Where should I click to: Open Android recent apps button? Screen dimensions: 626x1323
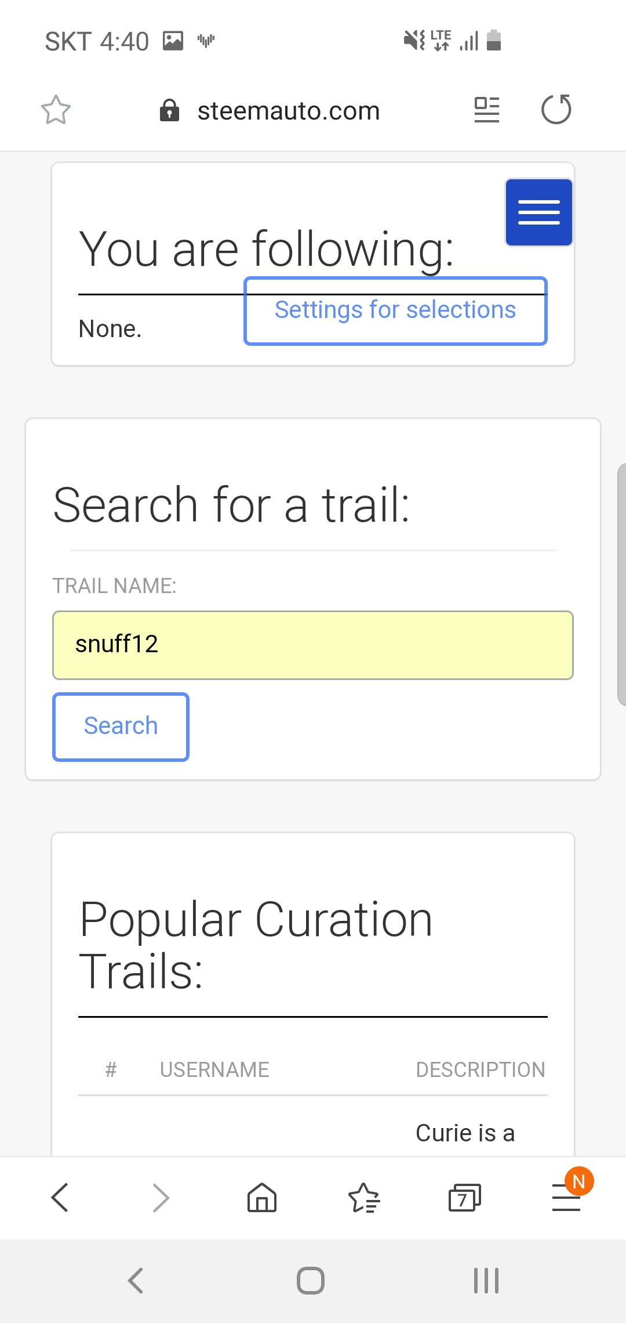(x=486, y=1281)
